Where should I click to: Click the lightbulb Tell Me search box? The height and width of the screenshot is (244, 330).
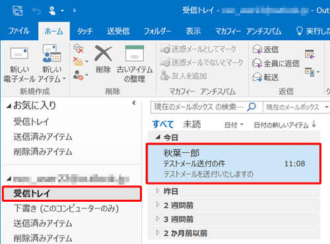[312, 31]
